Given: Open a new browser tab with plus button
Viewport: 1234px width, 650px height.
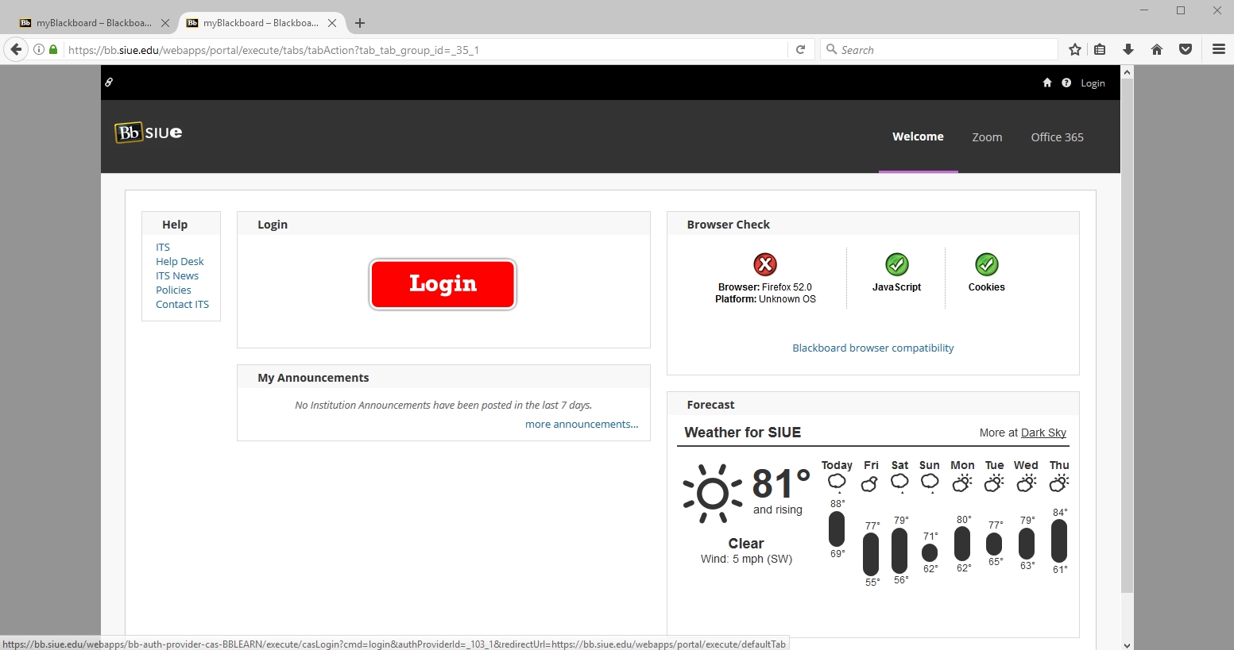Looking at the screenshot, I should 360,23.
